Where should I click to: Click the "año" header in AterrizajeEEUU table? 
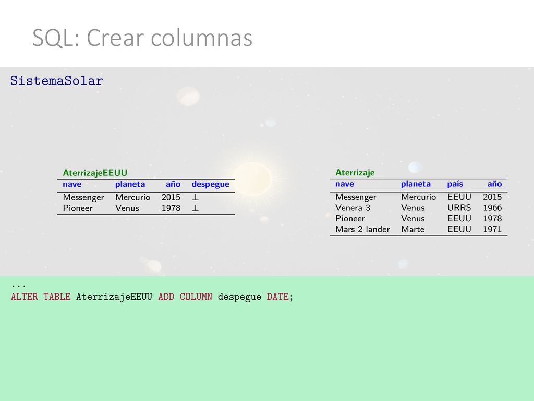pos(173,184)
